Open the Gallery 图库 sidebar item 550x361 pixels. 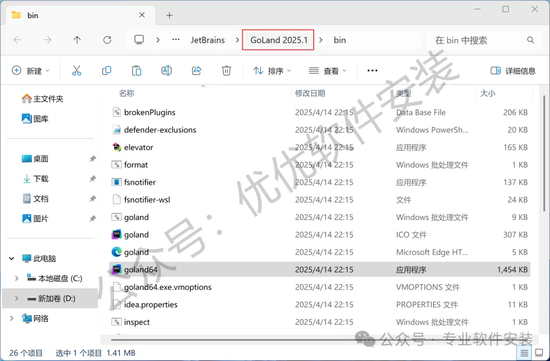[36, 119]
